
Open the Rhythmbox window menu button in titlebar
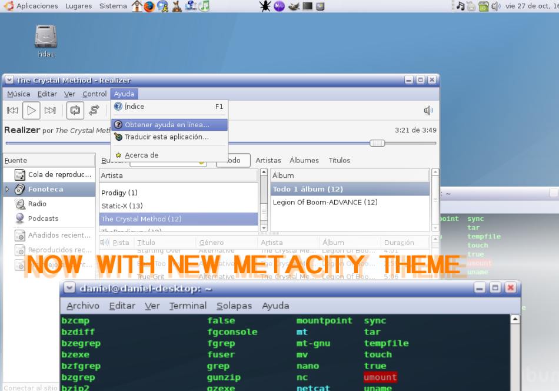[9, 80]
